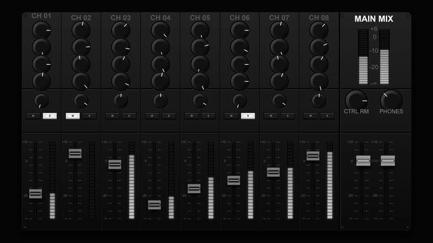This screenshot has height=243, width=433.
Task: Click the CH 05 channel label
Action: coord(200,18)
